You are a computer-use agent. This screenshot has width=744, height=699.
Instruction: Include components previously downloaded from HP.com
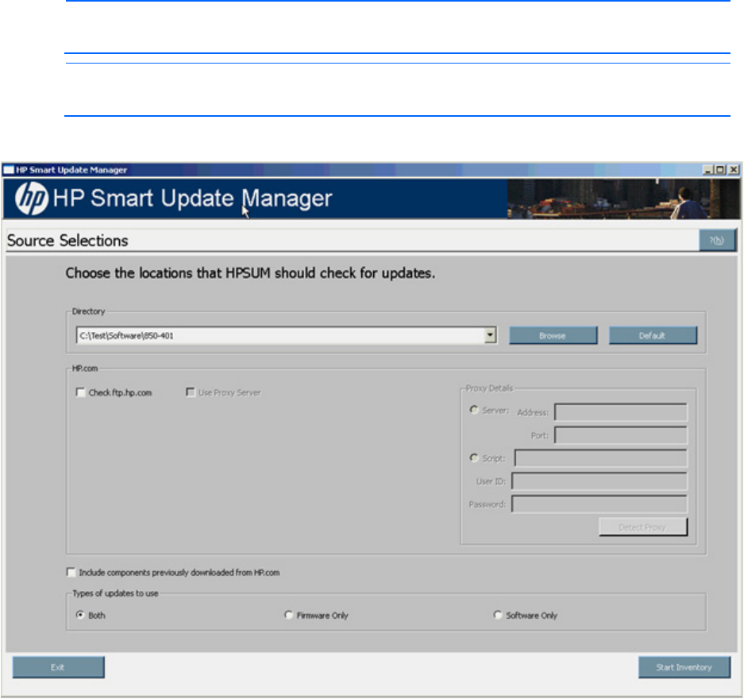click(x=71, y=572)
